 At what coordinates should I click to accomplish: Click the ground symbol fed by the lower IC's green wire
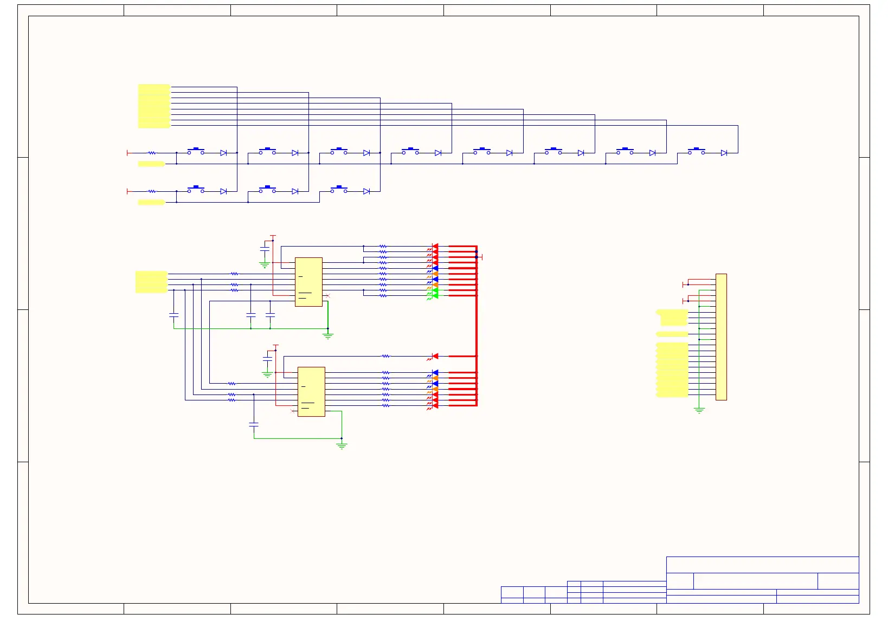pos(342,446)
